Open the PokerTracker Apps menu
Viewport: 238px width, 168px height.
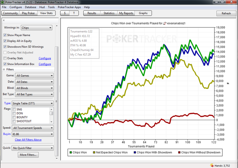[x=69, y=7]
